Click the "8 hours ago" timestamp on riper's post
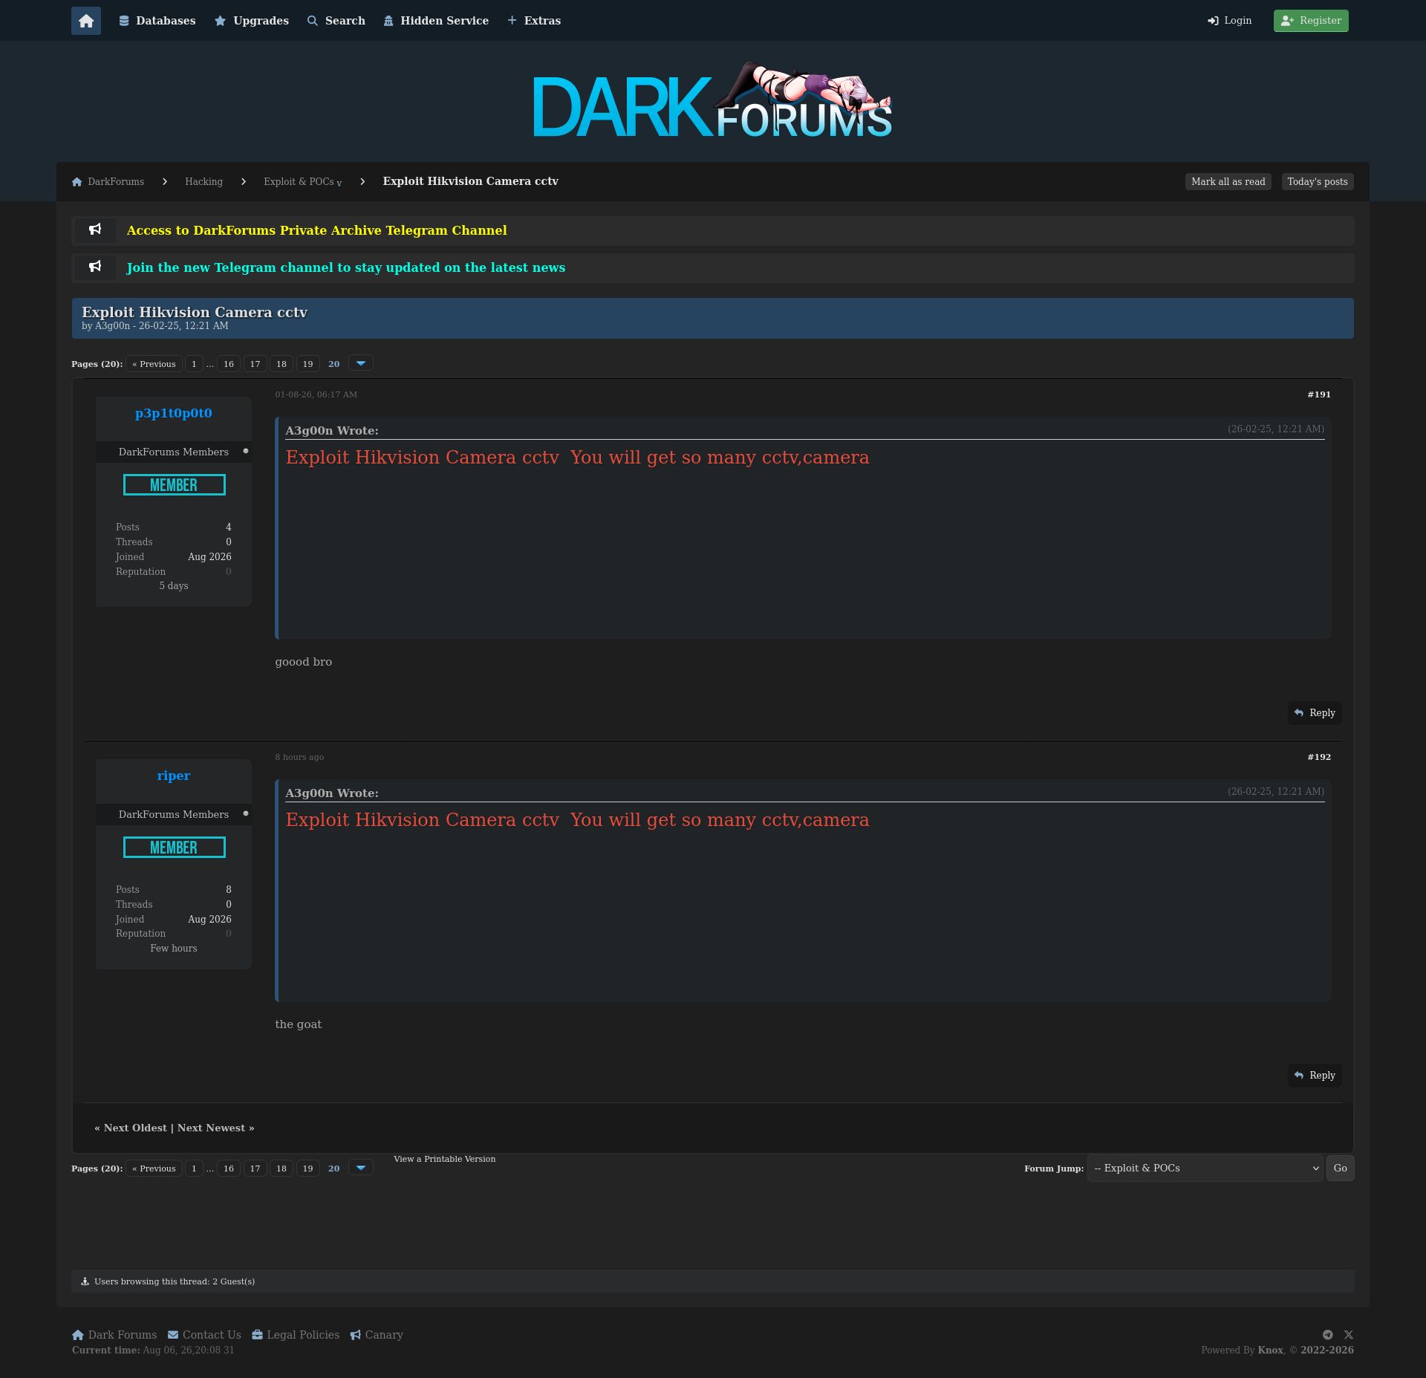 [x=299, y=757]
